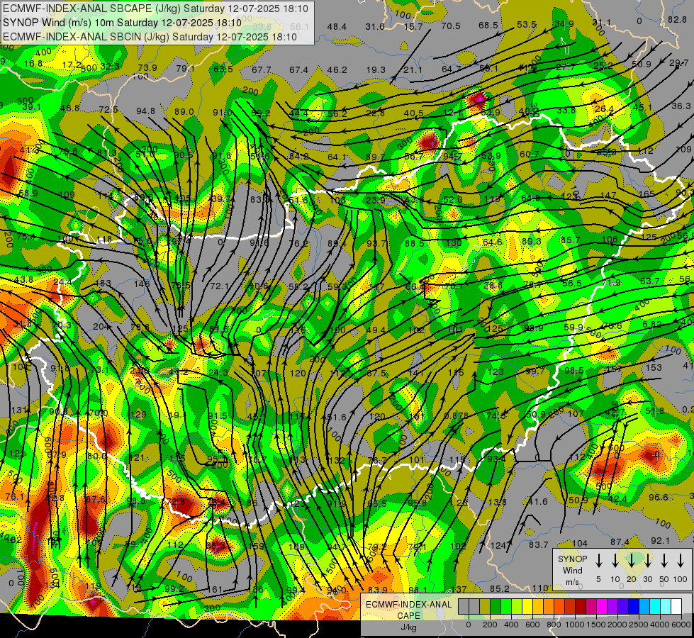Click the map value '183'
This screenshot has height=638, width=694.
point(103,283)
